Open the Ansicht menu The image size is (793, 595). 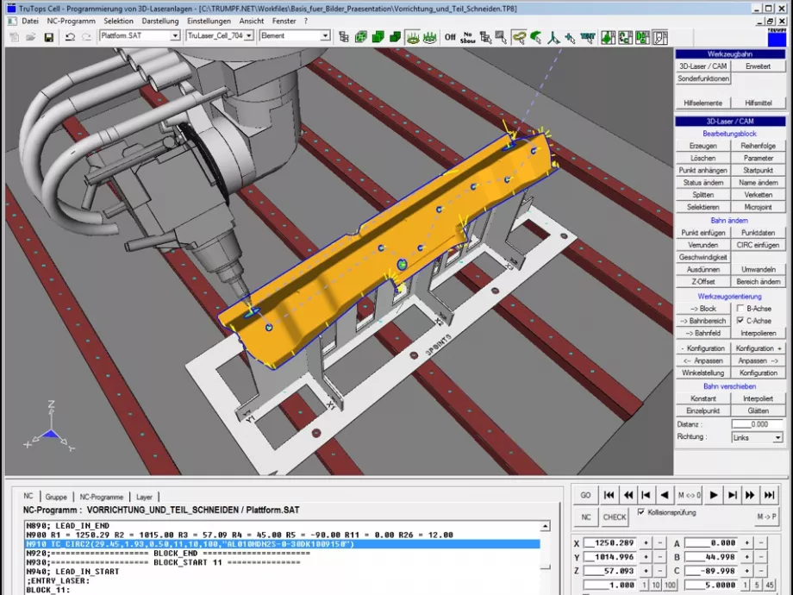tap(252, 21)
